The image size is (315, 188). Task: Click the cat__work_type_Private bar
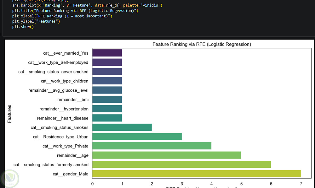[152, 146]
